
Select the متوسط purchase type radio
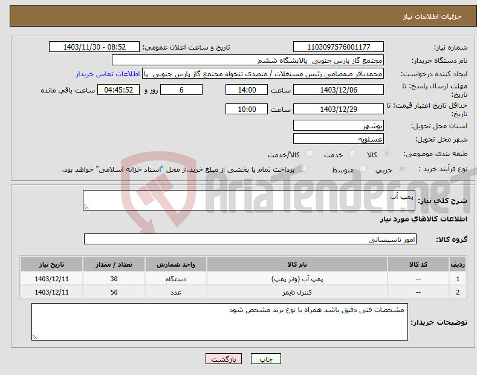(363, 168)
